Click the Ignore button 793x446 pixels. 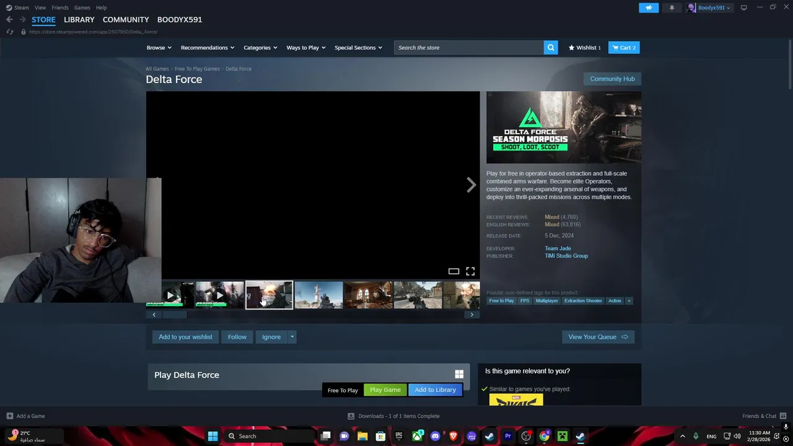pos(271,337)
